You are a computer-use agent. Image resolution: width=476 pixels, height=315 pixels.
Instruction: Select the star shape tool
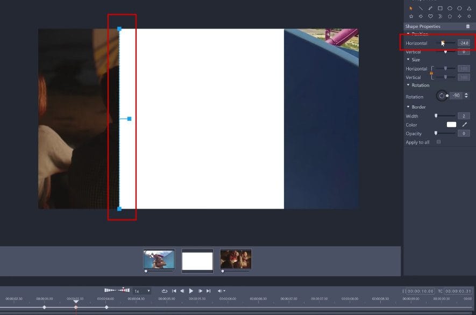point(411,16)
